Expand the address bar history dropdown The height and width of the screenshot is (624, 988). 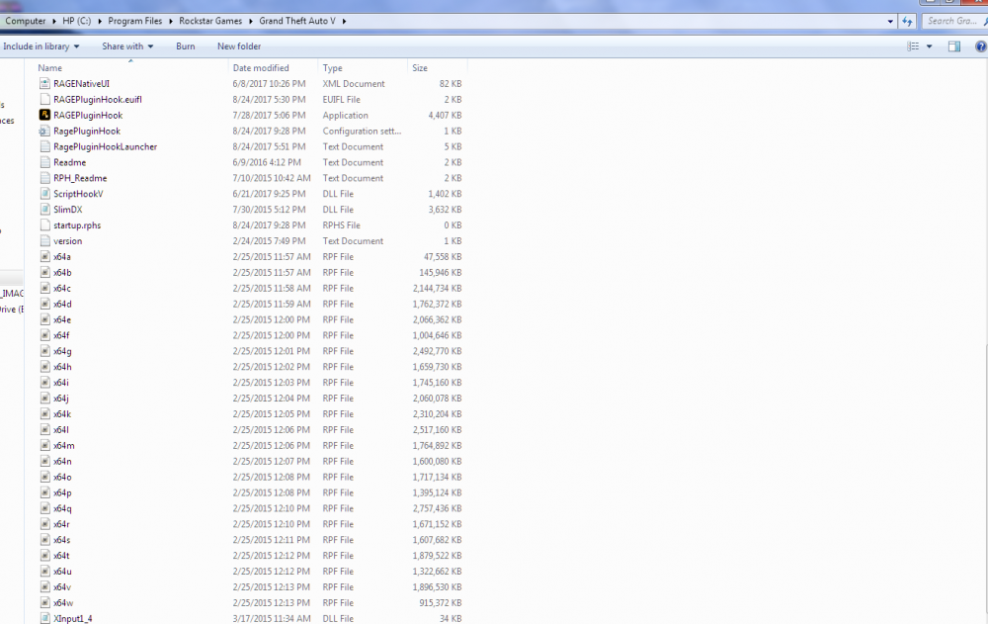(x=890, y=21)
